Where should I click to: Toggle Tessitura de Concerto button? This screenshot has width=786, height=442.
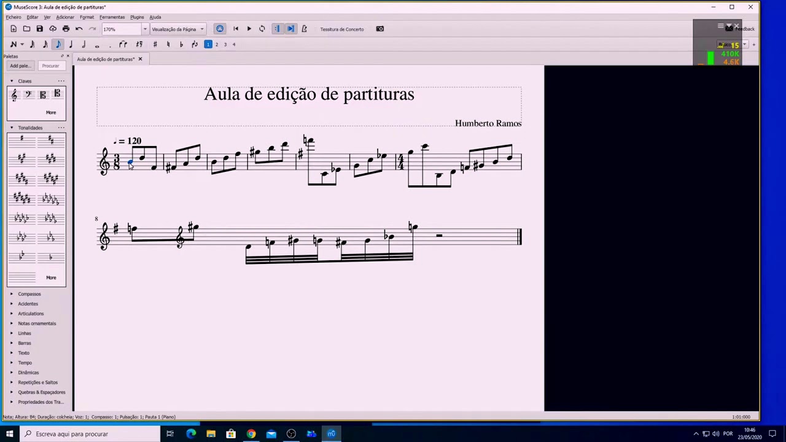click(342, 29)
